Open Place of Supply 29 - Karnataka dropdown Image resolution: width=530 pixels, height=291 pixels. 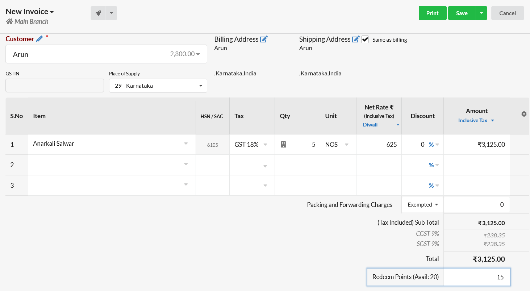(x=158, y=86)
